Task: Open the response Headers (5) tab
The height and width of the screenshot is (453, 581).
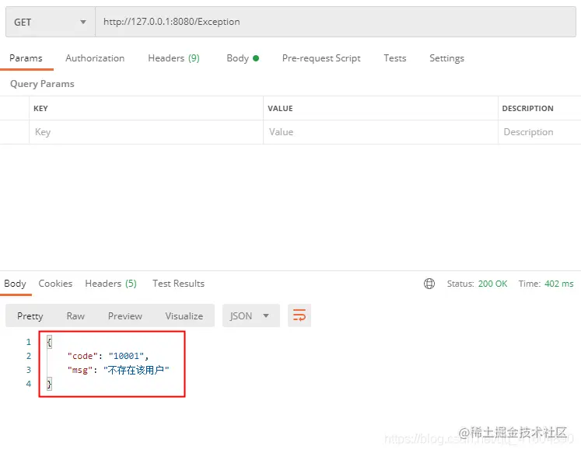Action: (x=110, y=284)
